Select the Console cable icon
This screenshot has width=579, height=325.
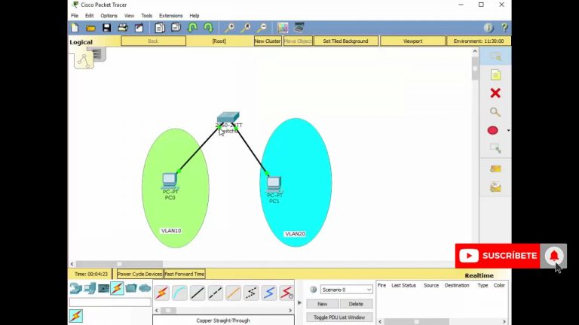[x=179, y=293]
